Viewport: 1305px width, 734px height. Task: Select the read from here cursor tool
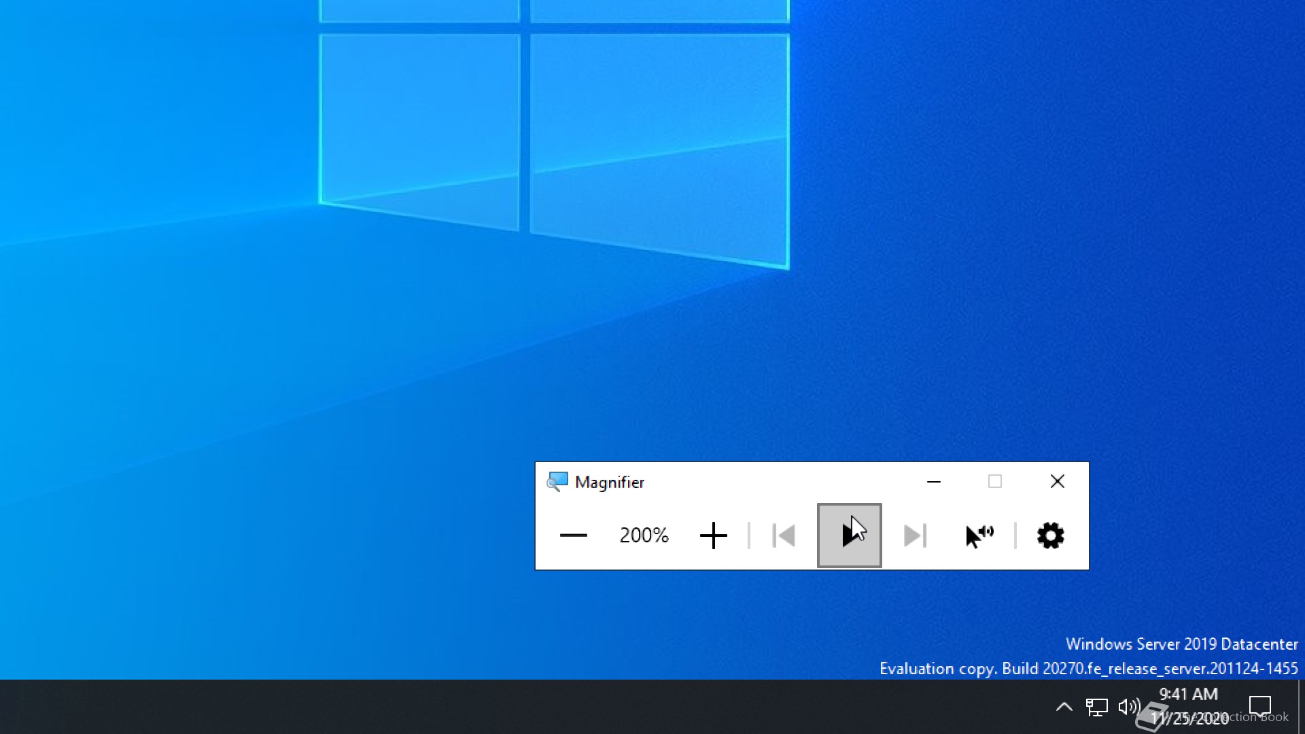click(979, 536)
